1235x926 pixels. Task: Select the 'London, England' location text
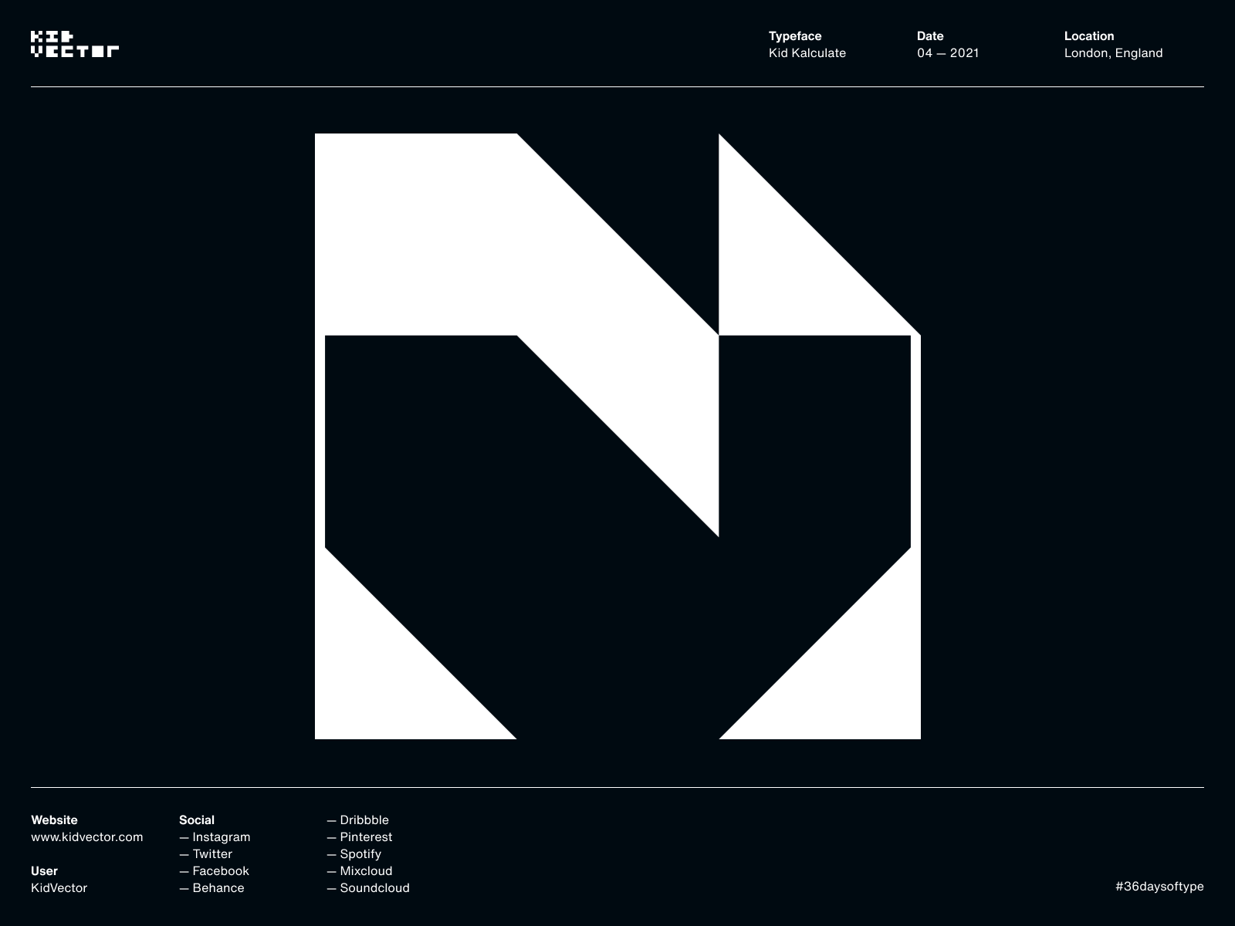tap(1114, 53)
